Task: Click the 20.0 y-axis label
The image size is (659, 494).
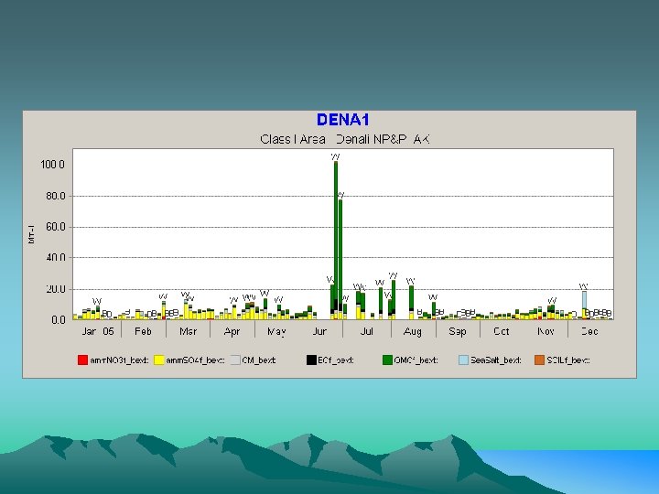Action: 56,289
